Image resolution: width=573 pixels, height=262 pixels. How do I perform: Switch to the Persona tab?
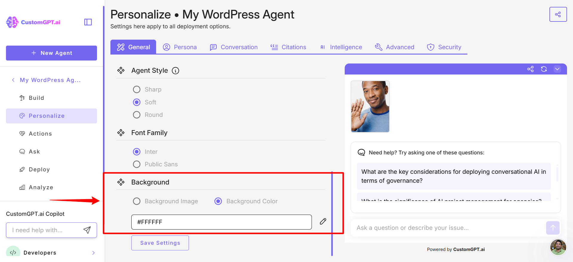pos(180,47)
